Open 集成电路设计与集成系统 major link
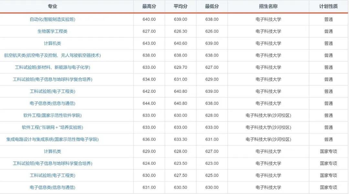Viewport: 349px width, 194px height. (52, 139)
